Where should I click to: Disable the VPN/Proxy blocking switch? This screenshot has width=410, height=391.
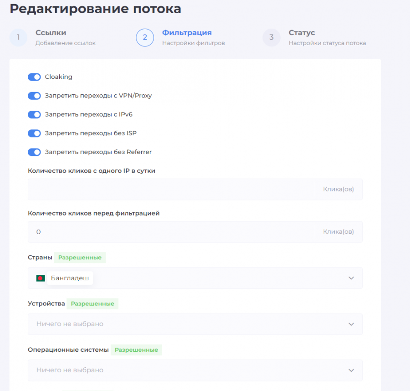34,96
